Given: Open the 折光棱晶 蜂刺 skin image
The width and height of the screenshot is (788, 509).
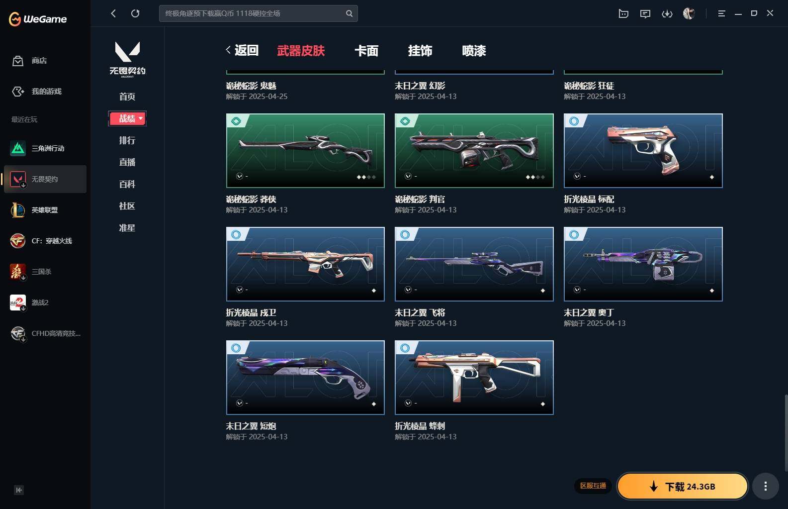Looking at the screenshot, I should pyautogui.click(x=474, y=378).
